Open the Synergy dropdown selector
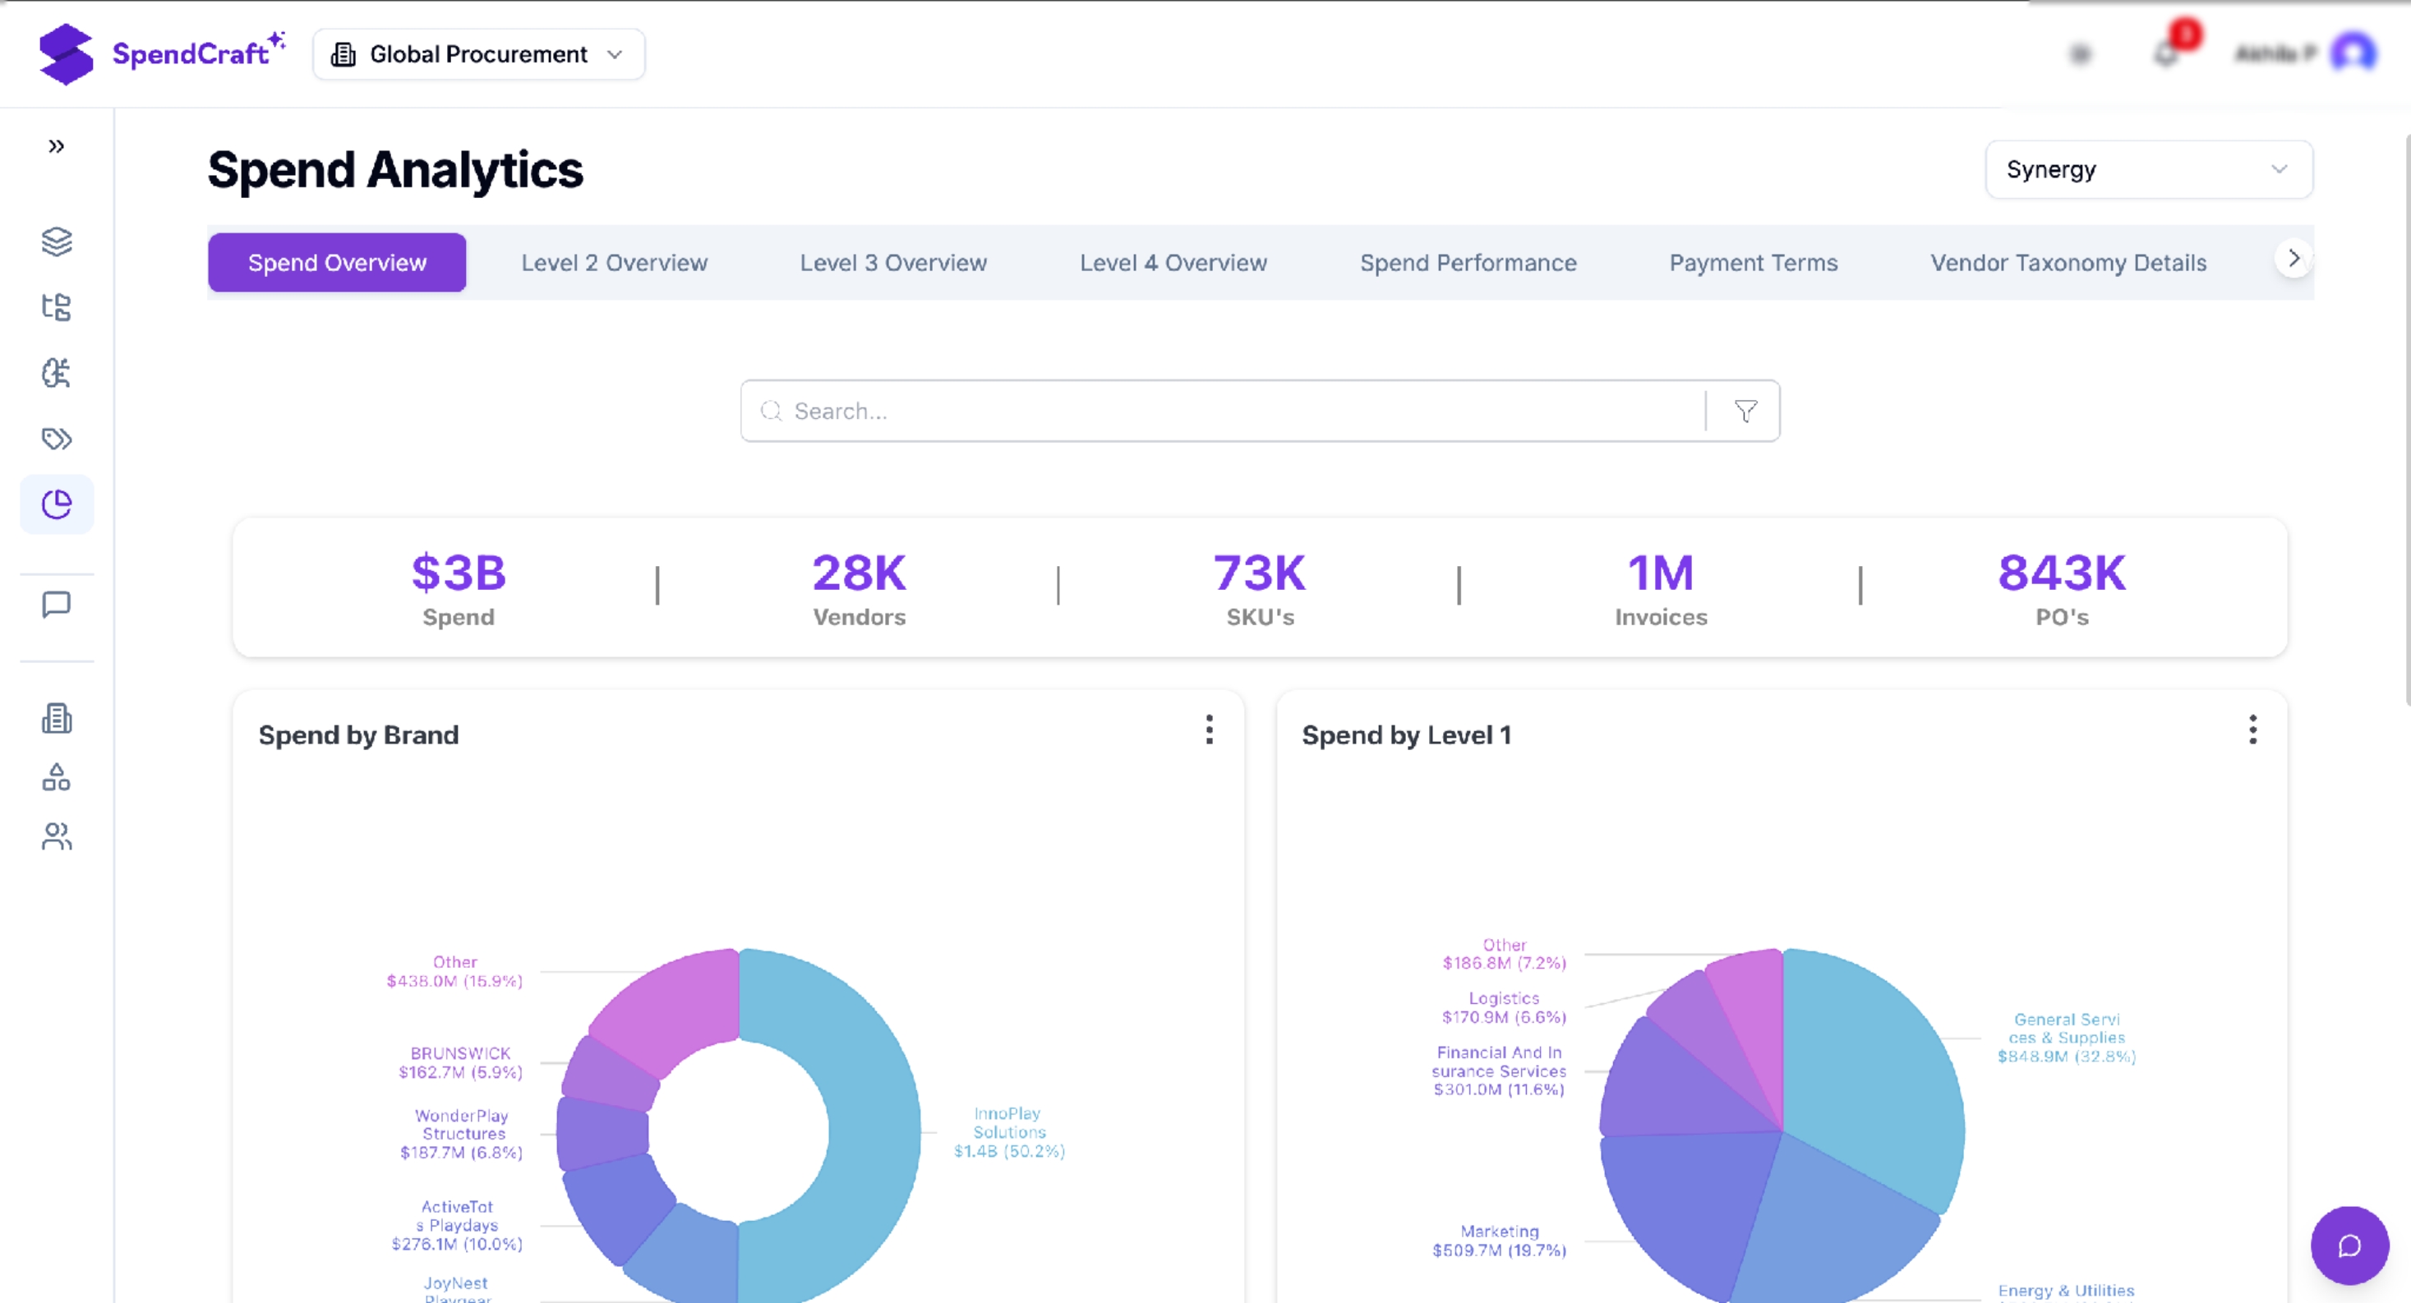 (2148, 169)
